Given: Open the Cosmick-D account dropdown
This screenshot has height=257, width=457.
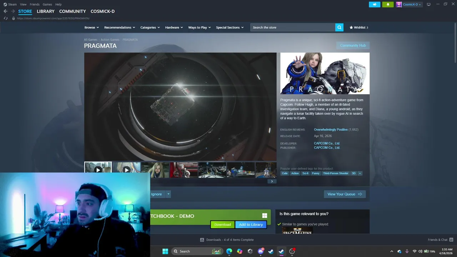Looking at the screenshot, I should tap(412, 4).
